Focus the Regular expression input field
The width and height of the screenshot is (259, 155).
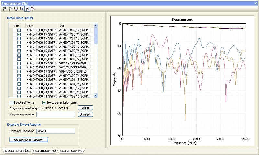click(56, 114)
